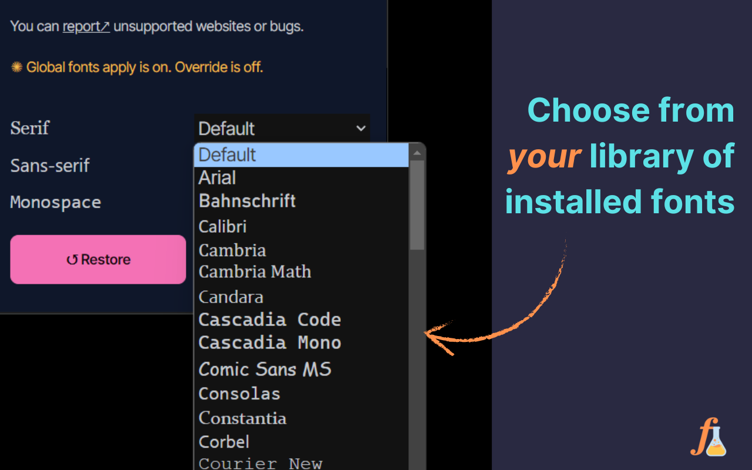Viewport: 752px width, 470px height.
Task: Click the Serif label
Action: pos(30,128)
